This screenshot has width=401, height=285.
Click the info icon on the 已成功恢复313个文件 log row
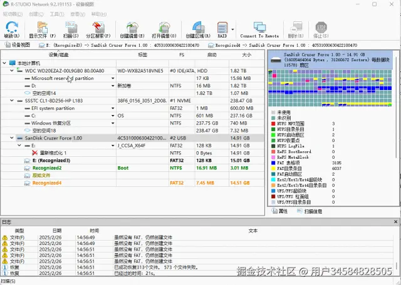click(4, 267)
